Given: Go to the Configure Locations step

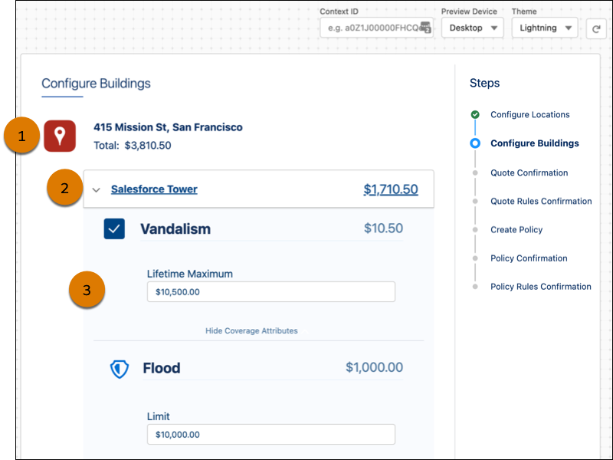Looking at the screenshot, I should pyautogui.click(x=529, y=114).
